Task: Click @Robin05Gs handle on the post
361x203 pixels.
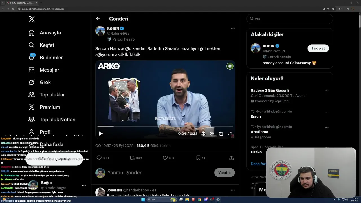Action: click(118, 34)
